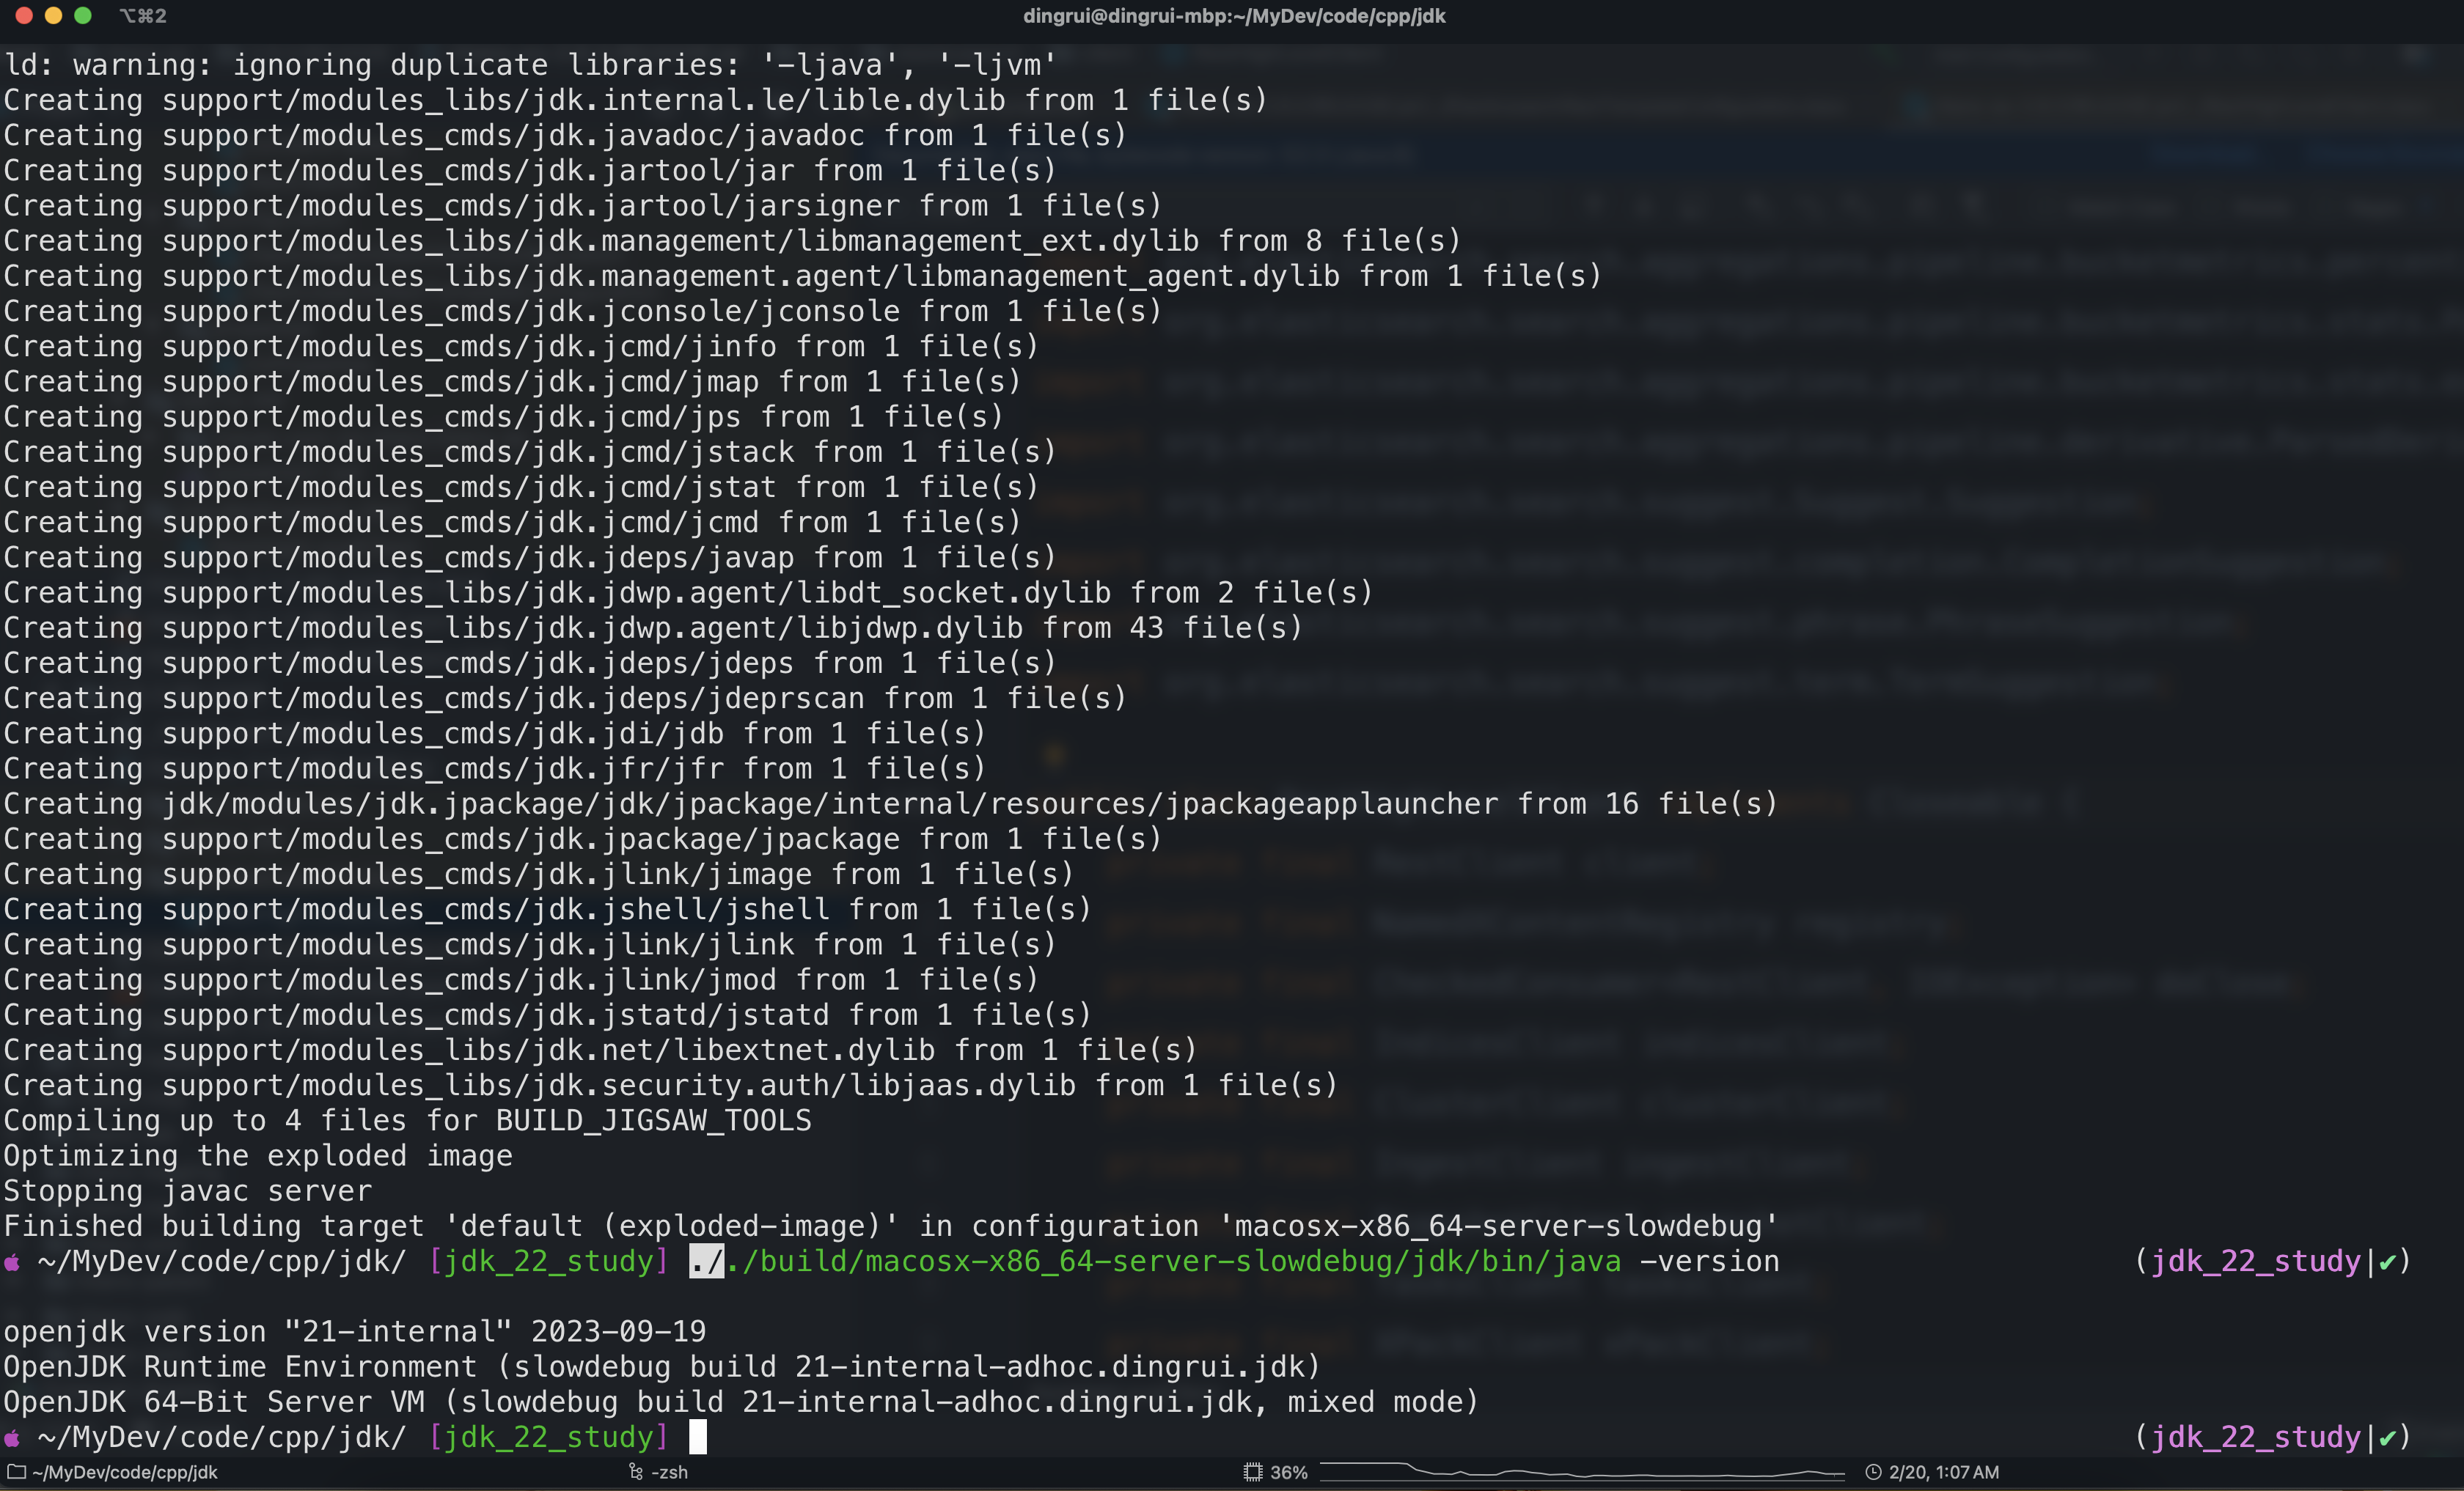Click the jdk.javadoc/javadoc output line
The height and width of the screenshot is (1491, 2464).
pos(565,135)
